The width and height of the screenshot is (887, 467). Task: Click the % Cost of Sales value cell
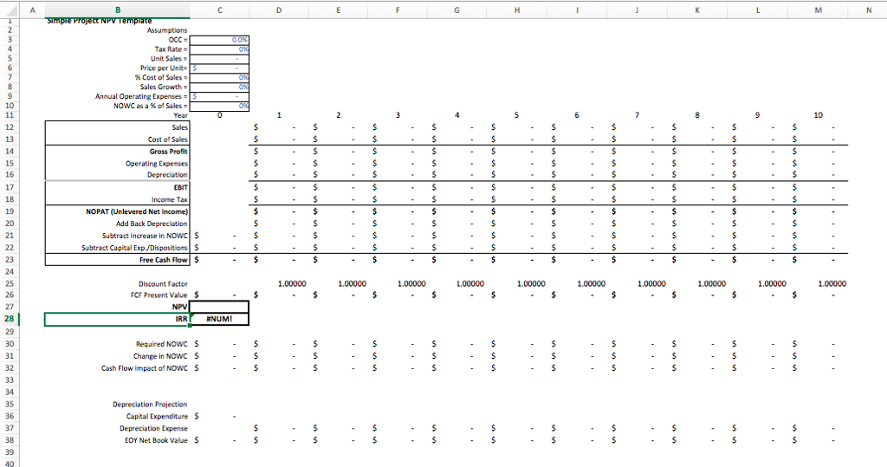pyautogui.click(x=219, y=78)
